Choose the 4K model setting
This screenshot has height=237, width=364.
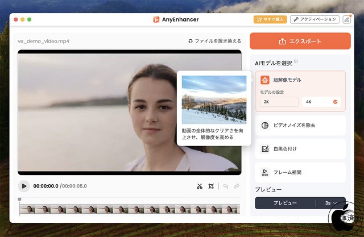(x=321, y=102)
